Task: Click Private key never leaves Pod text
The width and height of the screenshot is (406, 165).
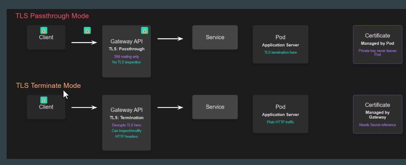Action: tap(377, 52)
